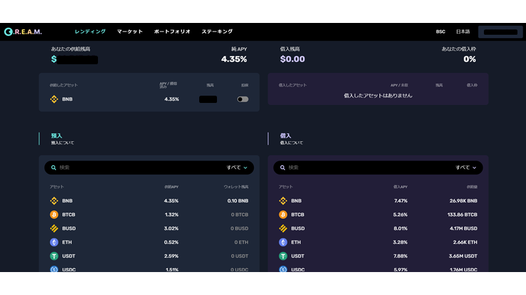Image resolution: width=526 pixels, height=295 pixels.
Task: Focus the borrow search field
Action: point(378,168)
